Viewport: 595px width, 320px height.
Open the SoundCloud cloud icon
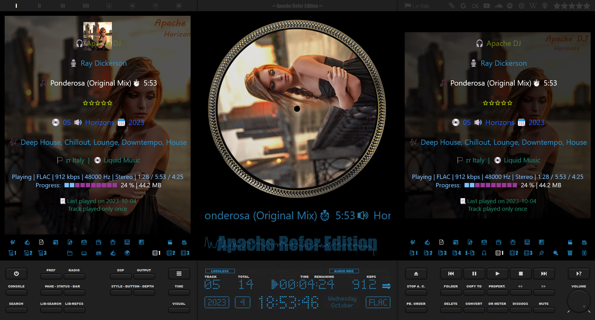(499, 6)
